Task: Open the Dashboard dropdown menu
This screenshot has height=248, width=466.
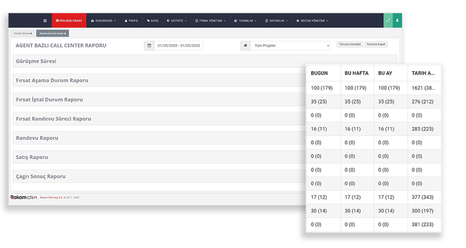Action: (103, 21)
